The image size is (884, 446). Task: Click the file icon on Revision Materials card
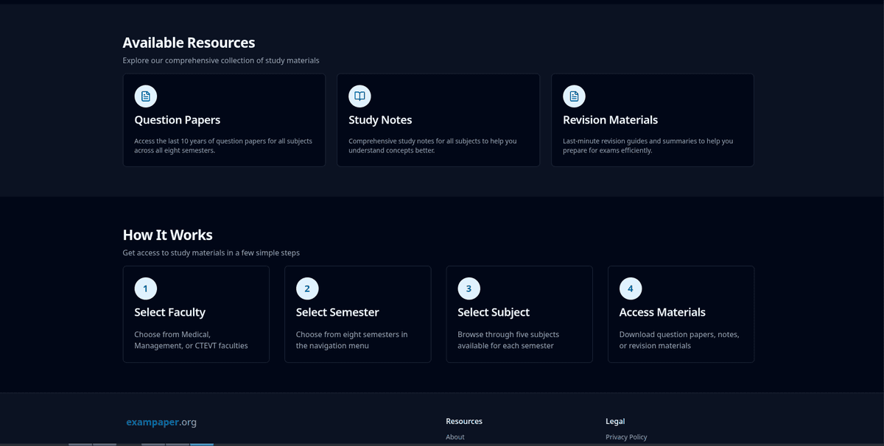pos(574,96)
